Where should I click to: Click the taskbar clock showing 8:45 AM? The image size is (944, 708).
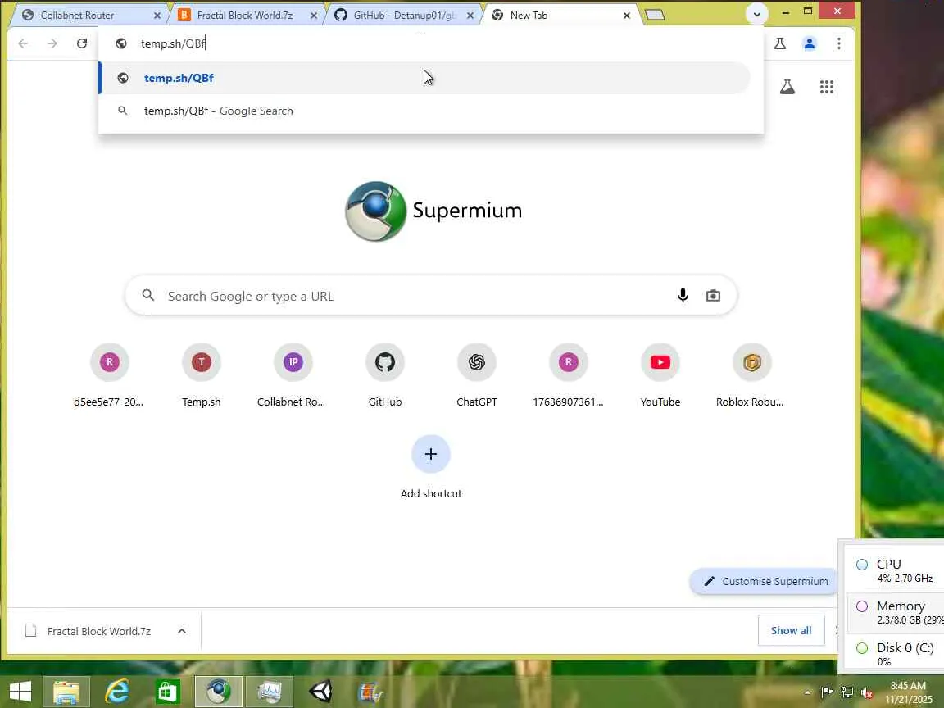pos(908,692)
